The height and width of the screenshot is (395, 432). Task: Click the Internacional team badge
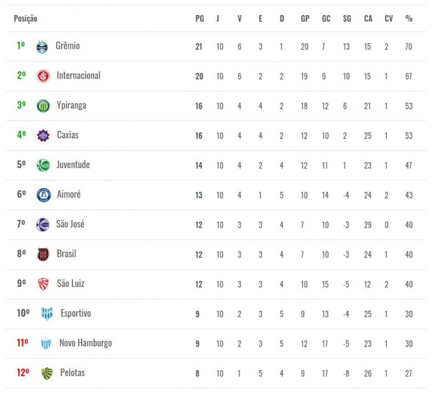43,76
